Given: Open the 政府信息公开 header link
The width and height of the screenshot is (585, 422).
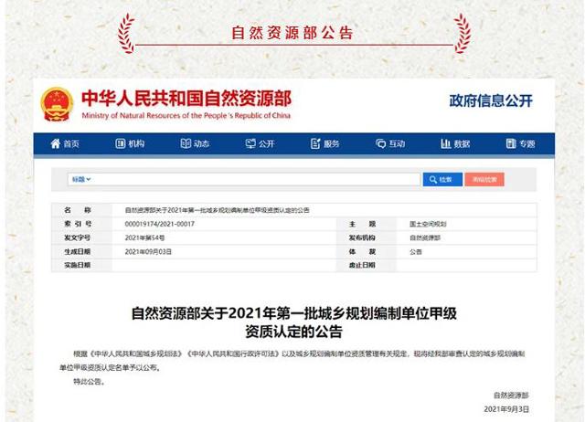Looking at the screenshot, I should tap(491, 100).
